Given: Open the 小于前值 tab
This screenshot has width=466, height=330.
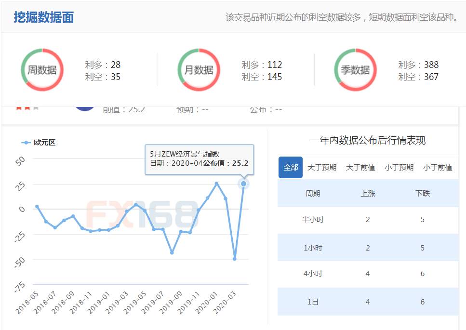Looking at the screenshot, I should click(x=438, y=168).
